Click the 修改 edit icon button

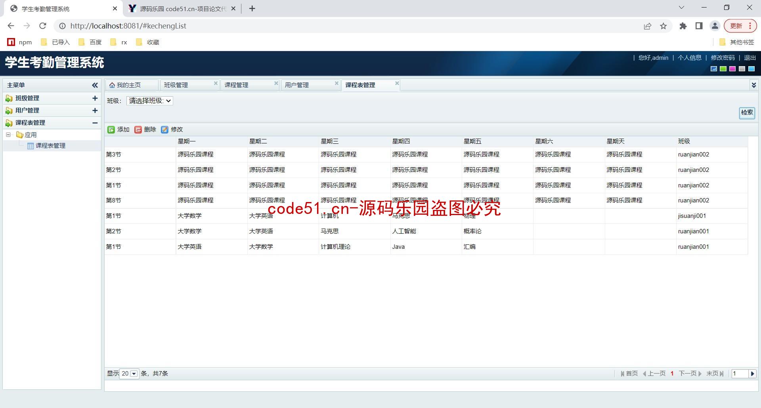[x=172, y=130]
